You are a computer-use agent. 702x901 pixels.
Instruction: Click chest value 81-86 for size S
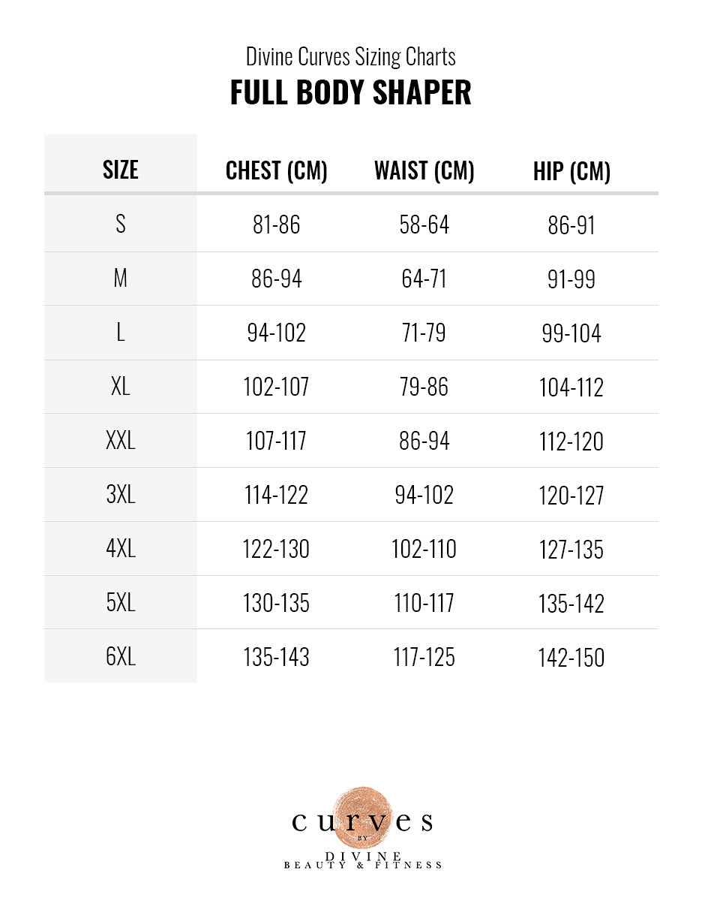[x=276, y=225]
